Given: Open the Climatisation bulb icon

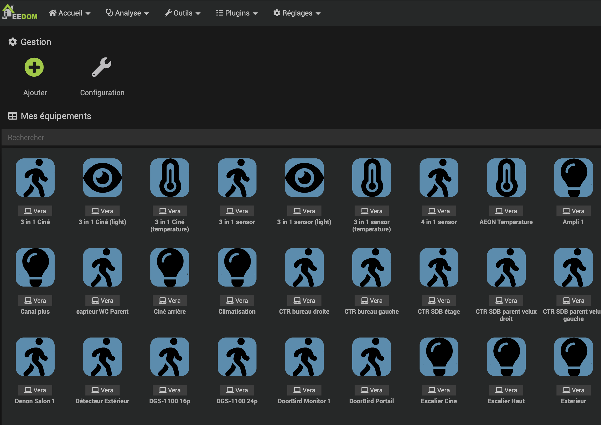Looking at the screenshot, I should tap(237, 267).
